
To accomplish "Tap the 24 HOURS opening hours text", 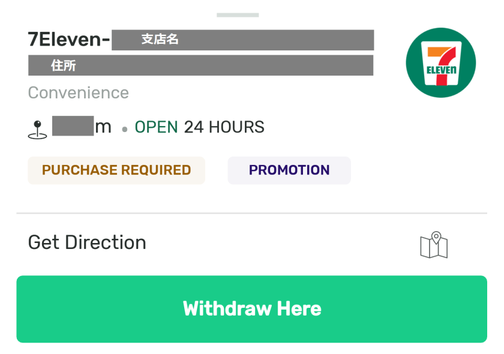I will tap(224, 127).
